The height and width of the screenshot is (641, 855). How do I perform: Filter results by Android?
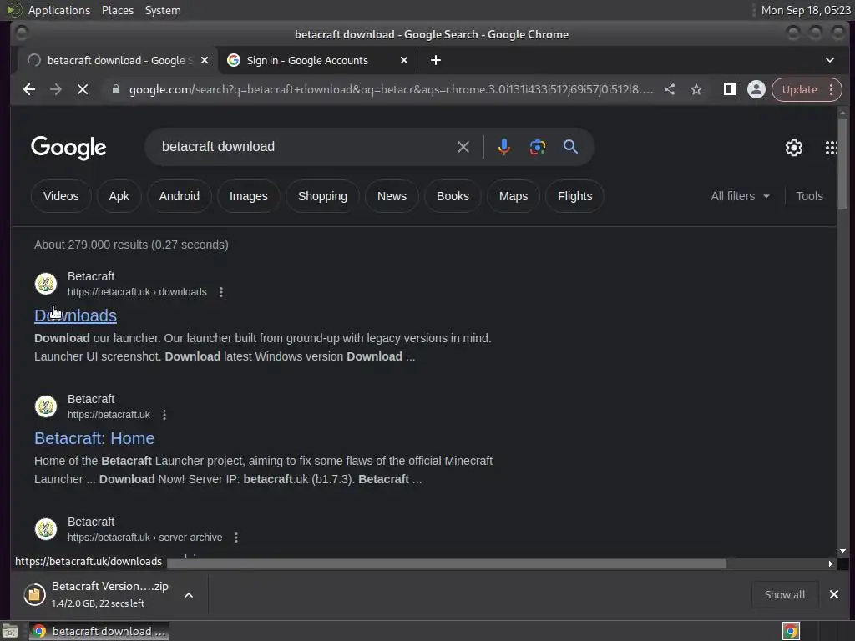[180, 196]
